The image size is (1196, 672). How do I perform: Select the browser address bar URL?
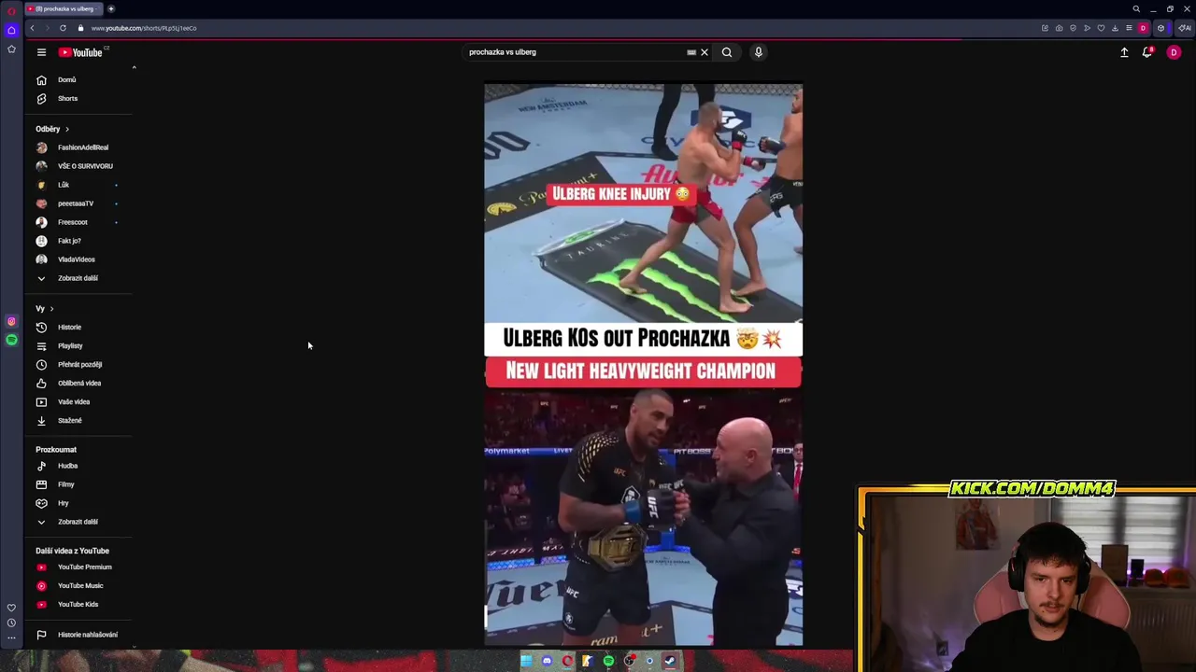(x=143, y=28)
